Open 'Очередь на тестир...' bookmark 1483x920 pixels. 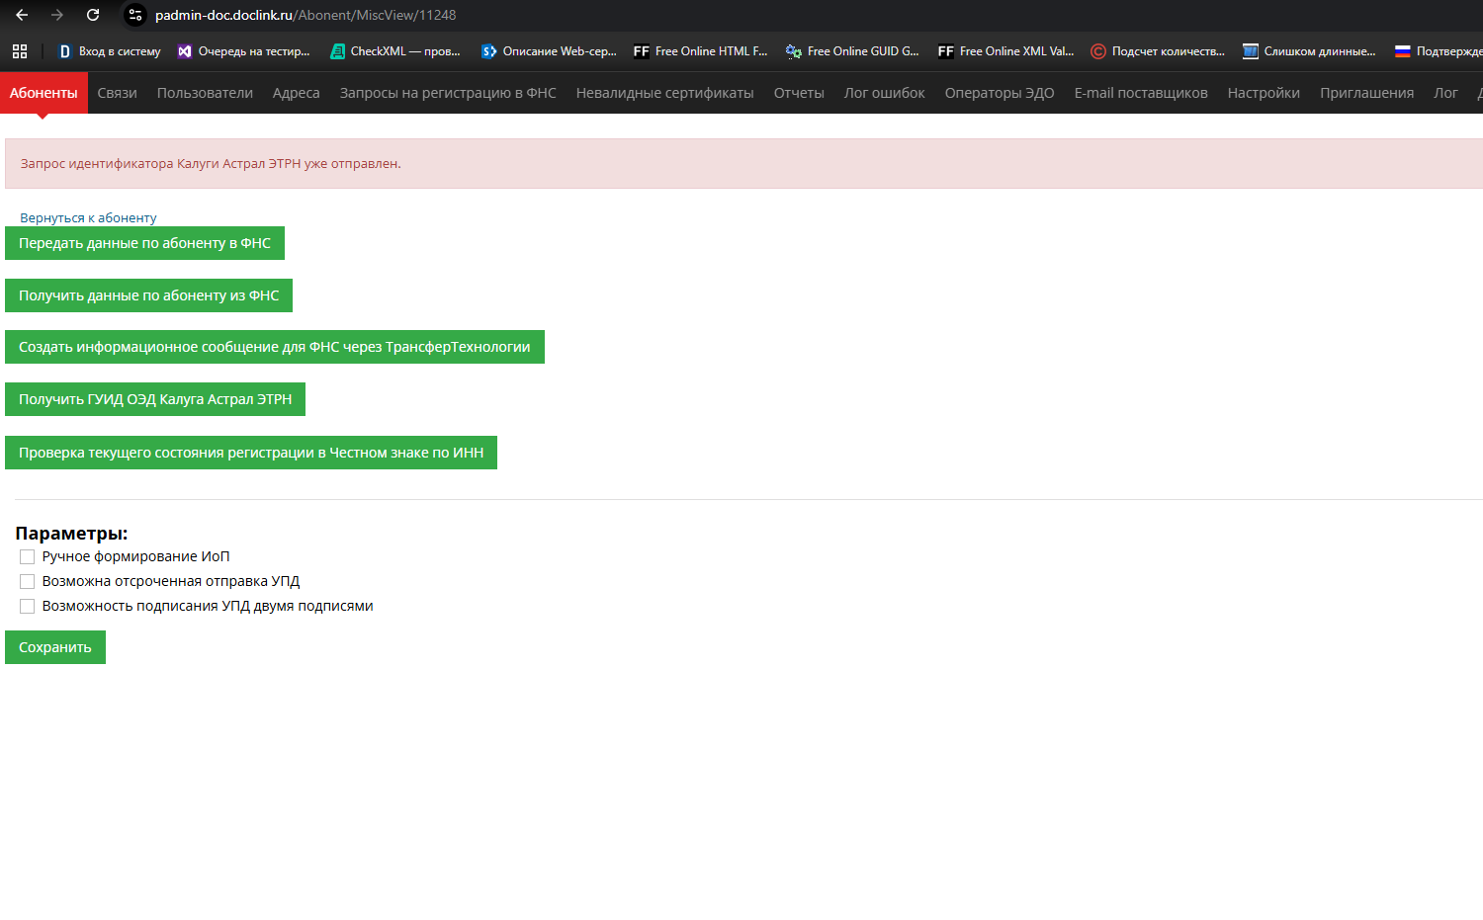(243, 51)
